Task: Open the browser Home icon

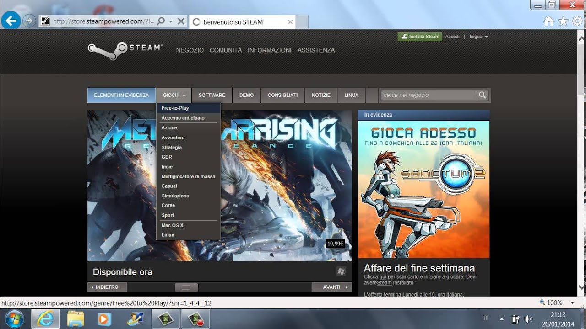Action: [x=549, y=21]
